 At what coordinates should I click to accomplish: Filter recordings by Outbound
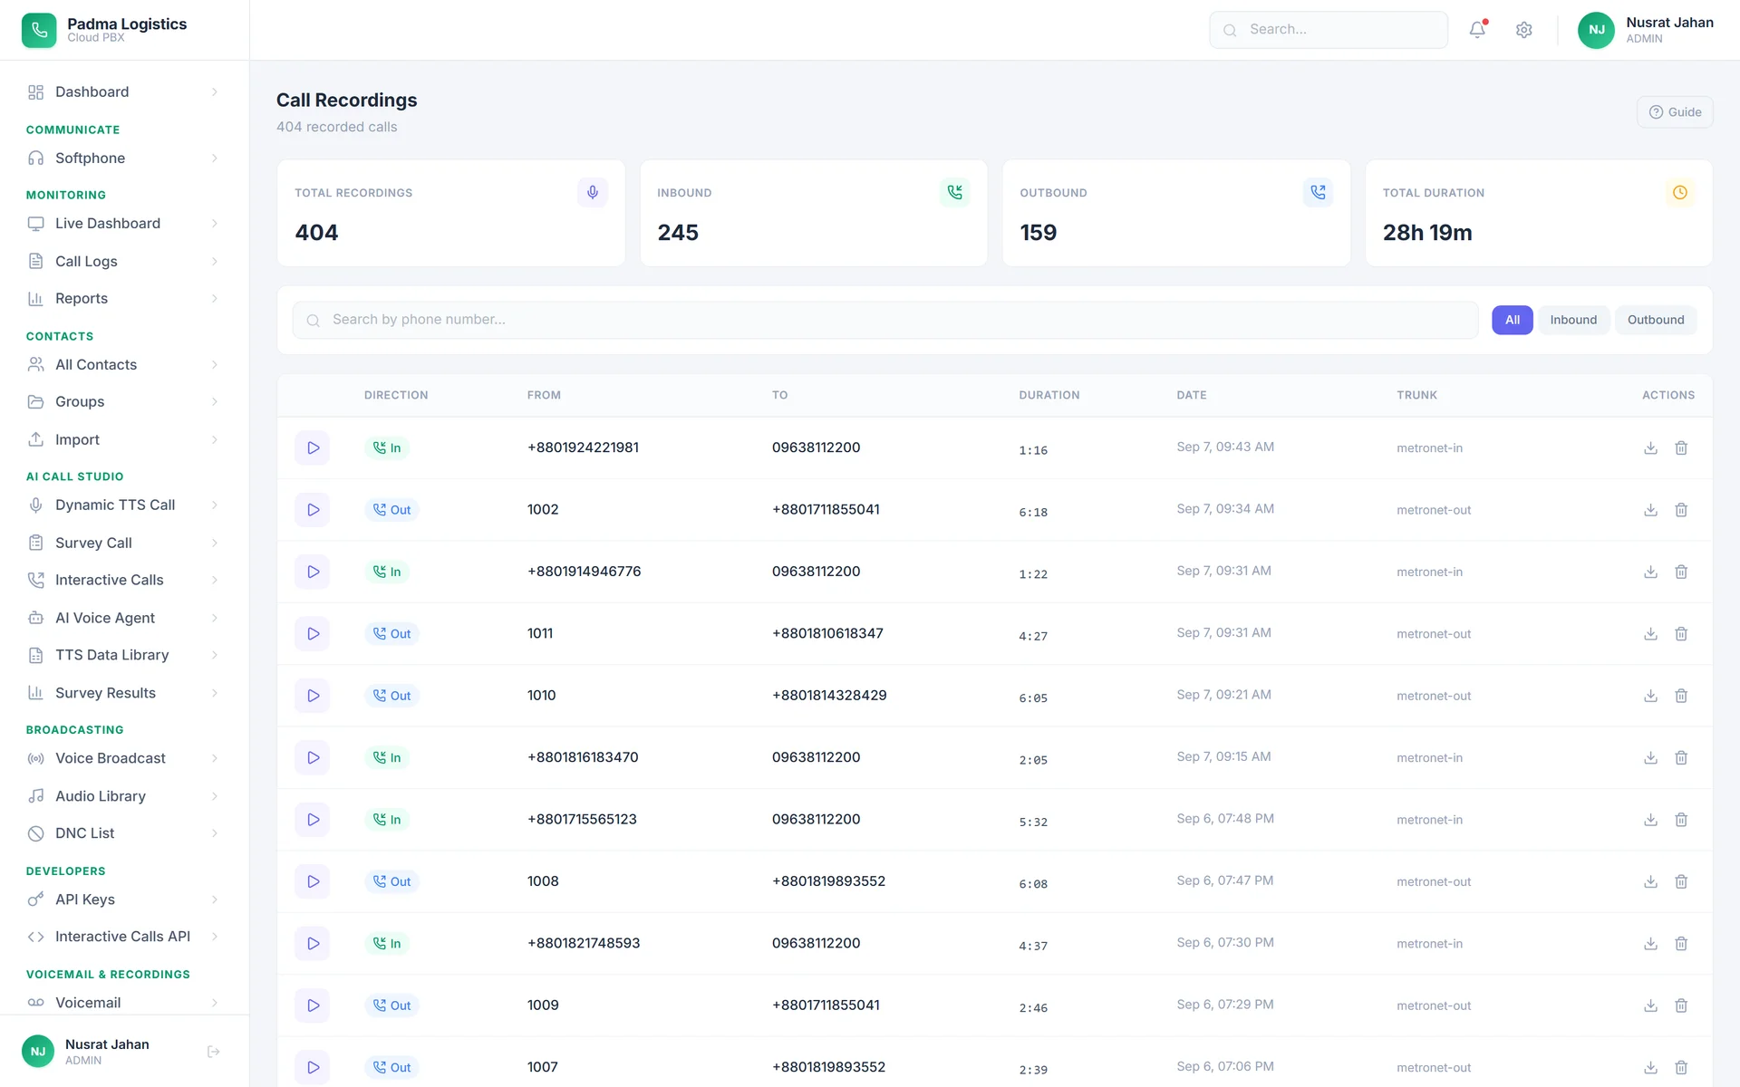[x=1656, y=320]
